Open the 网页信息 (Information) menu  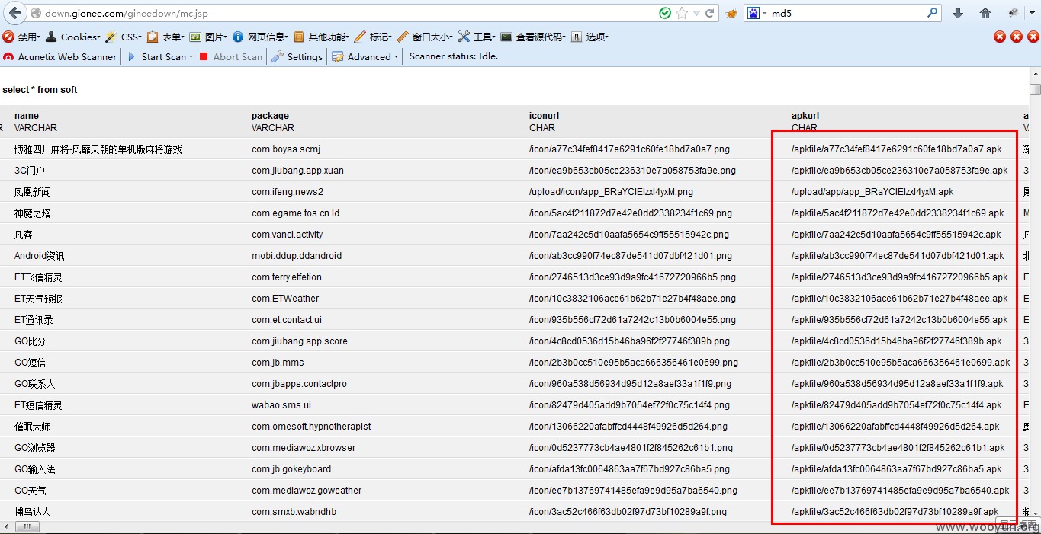261,37
